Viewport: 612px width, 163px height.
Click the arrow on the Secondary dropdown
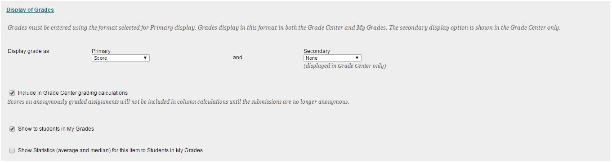coord(357,58)
